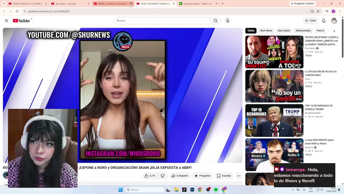Bookmark this page with the star icon
This screenshot has width=344, height=194.
318,11
